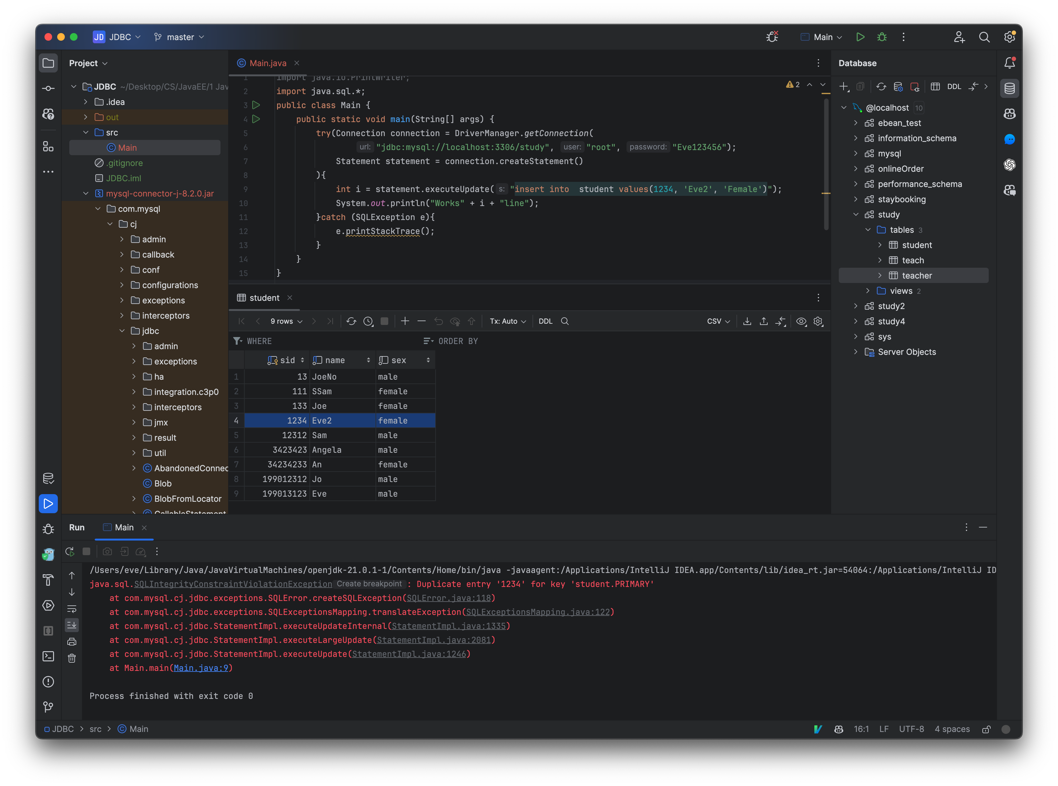Collapse the mysql-connector-j-8.2.0.jar node

(x=85, y=194)
